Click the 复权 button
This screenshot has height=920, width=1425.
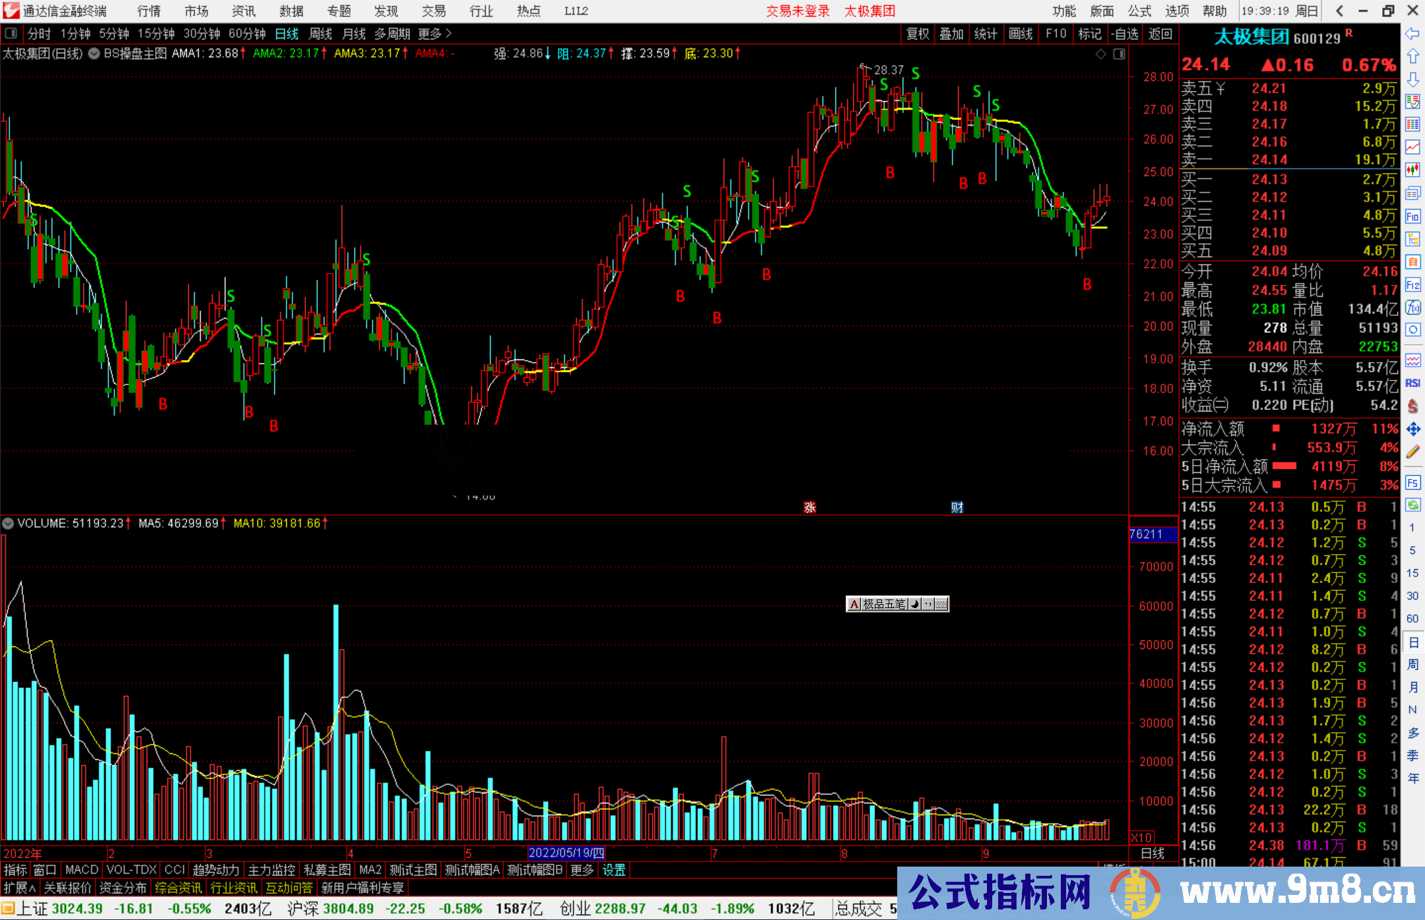[x=918, y=34]
